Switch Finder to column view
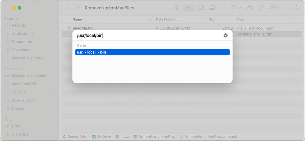Screen dimensions: 305x141 point(201,8)
